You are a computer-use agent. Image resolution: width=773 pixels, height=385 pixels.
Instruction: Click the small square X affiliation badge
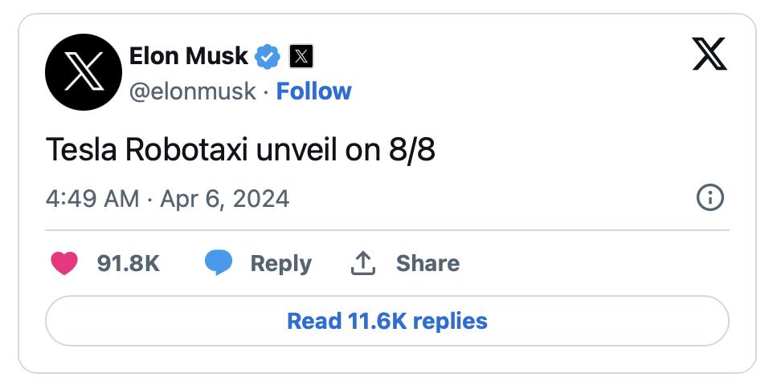300,56
